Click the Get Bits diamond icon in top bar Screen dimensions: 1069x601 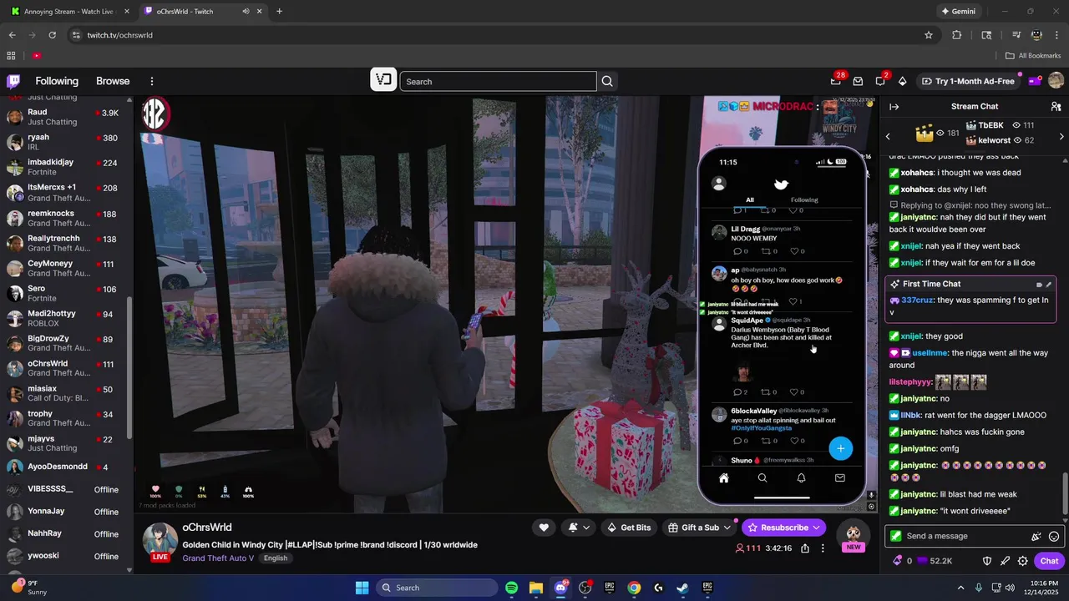click(902, 81)
